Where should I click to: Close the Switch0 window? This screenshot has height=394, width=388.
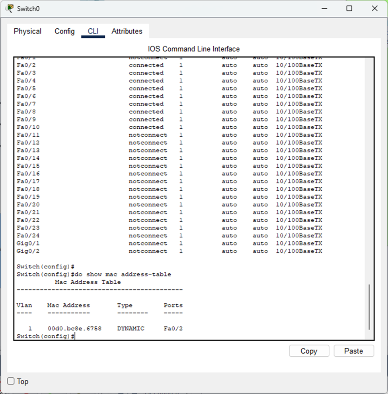pos(374,8)
